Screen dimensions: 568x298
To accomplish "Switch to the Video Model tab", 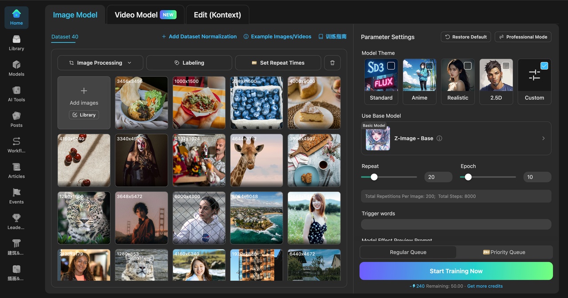I will (x=145, y=15).
